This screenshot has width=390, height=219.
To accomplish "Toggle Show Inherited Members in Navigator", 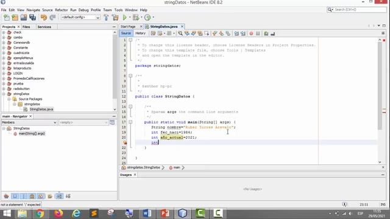I will [x=6, y=196].
